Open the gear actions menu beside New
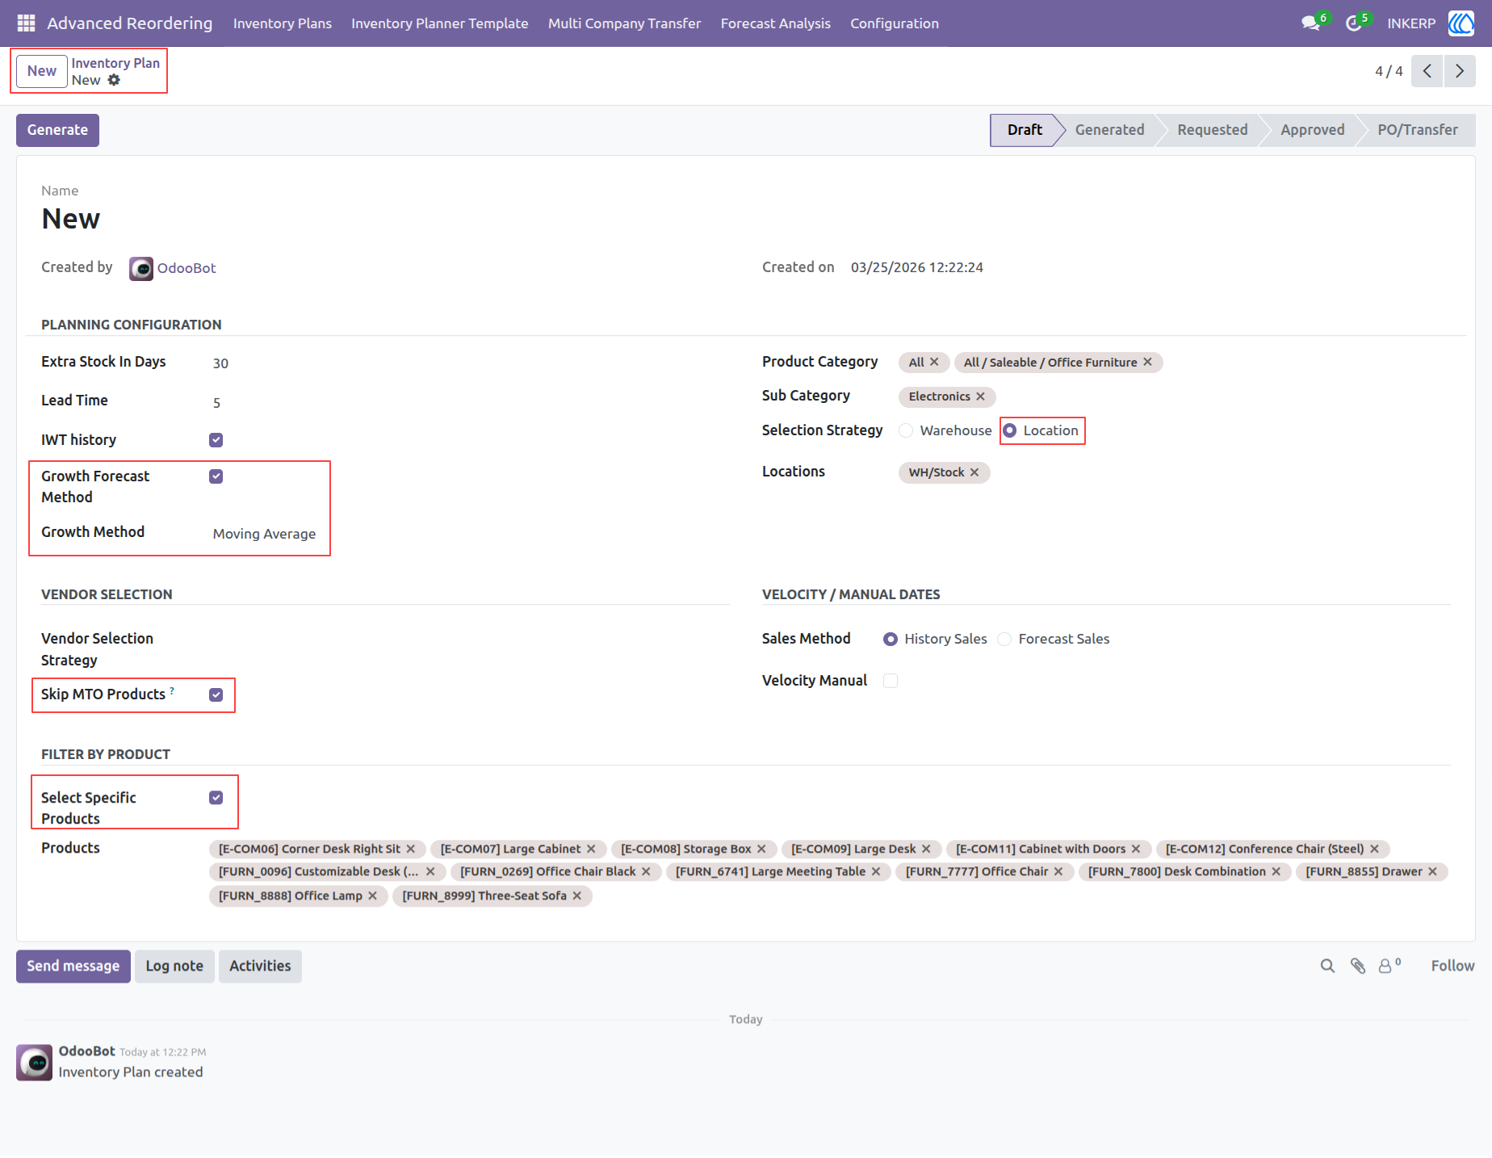 (x=114, y=80)
